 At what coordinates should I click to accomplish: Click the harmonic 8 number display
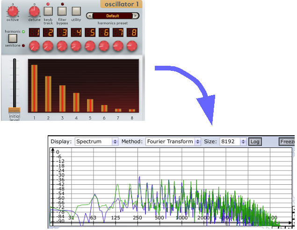[x=132, y=32]
